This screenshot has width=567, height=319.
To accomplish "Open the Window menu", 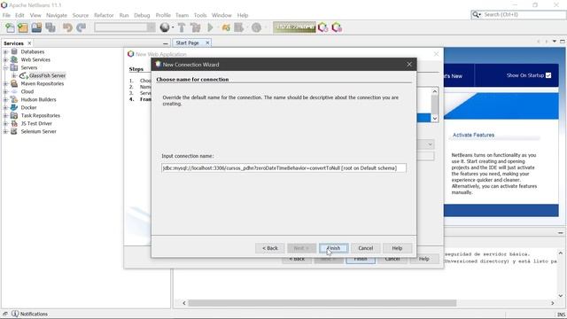I will coord(221,15).
